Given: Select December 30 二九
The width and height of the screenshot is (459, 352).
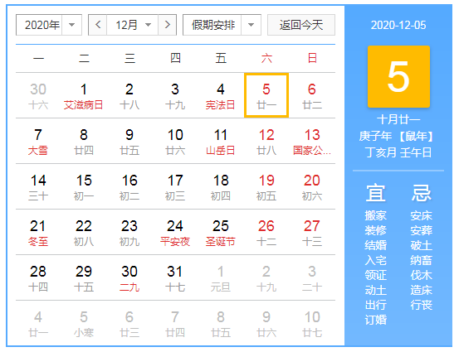Looking at the screenshot, I should pos(129,277).
